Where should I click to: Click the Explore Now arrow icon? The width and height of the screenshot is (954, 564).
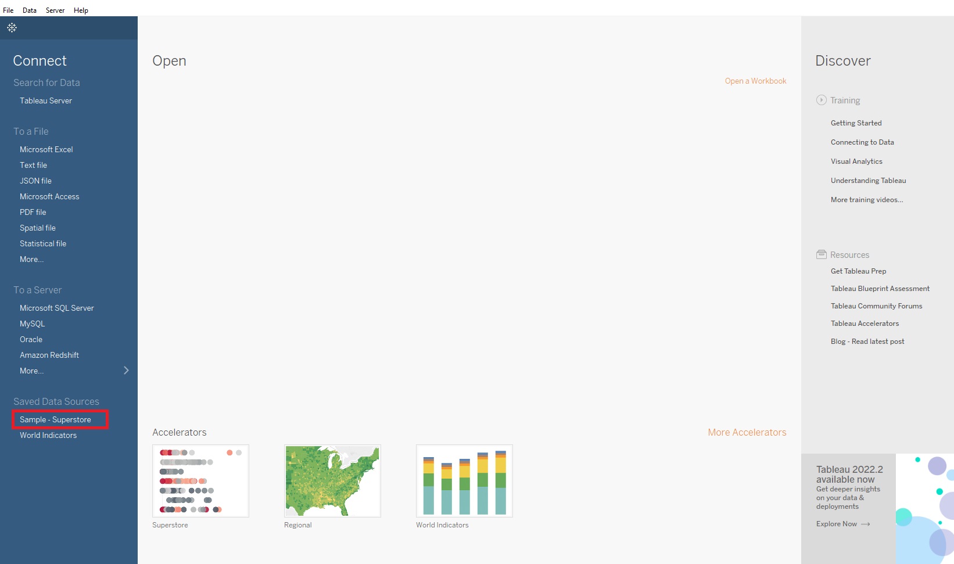[x=866, y=524]
